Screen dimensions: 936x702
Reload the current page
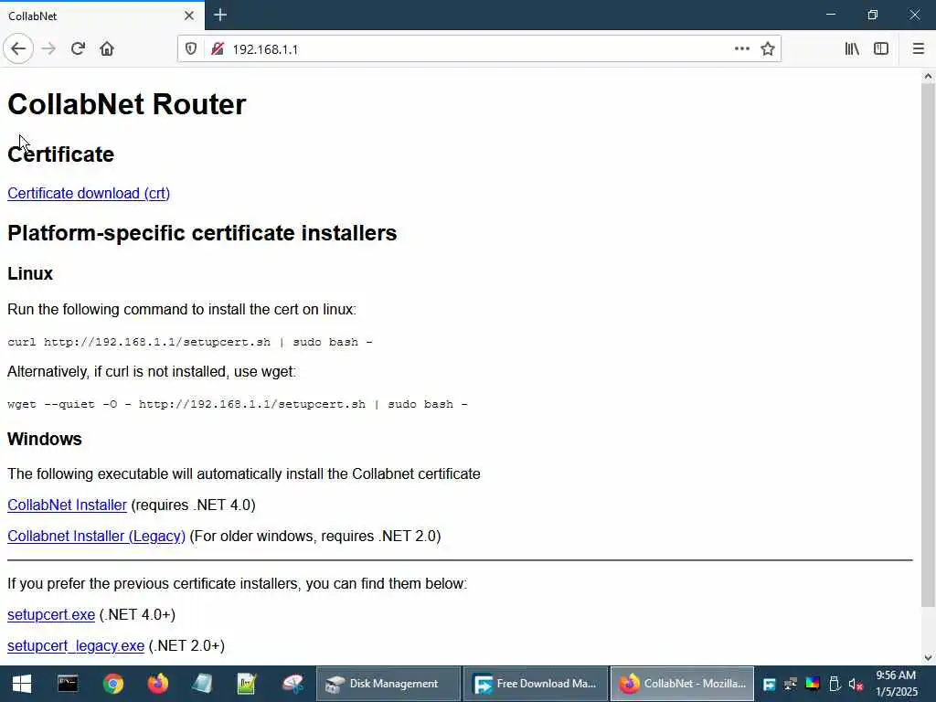(78, 49)
